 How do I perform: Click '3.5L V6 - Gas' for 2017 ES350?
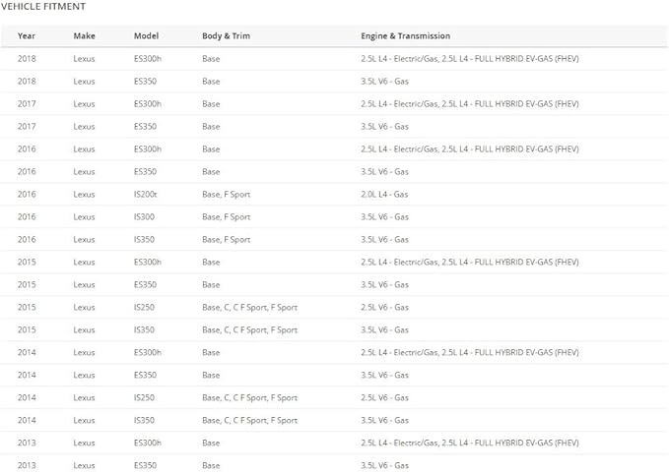tap(384, 127)
